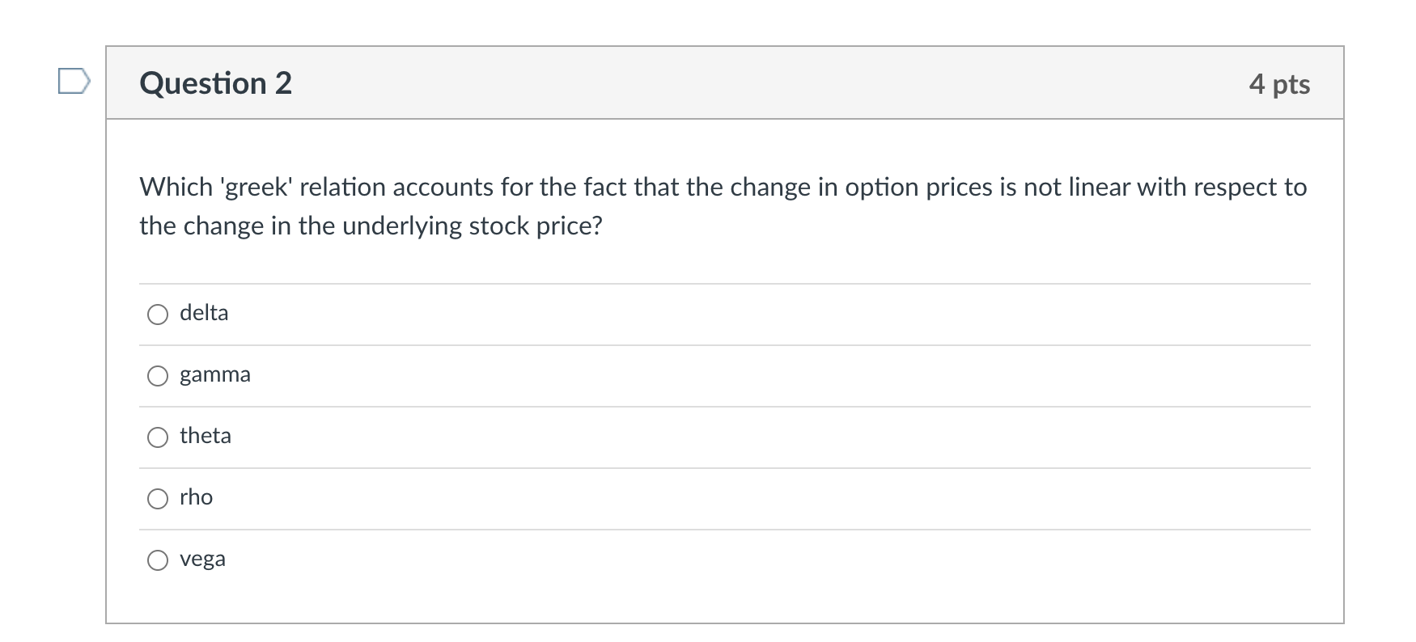The image size is (1416, 642).
Task: Click the 'gamma' answer label
Action: [214, 374]
